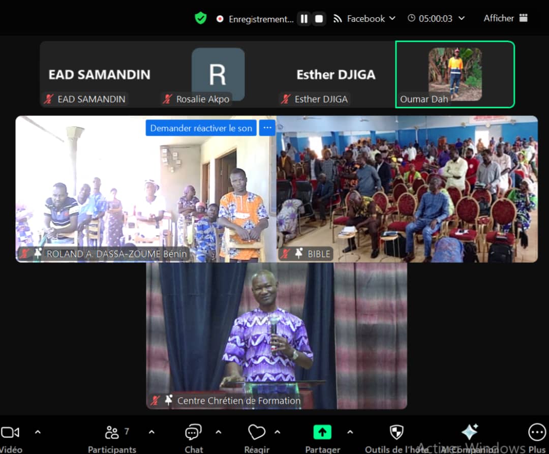Screen dimensions: 549x454
Task: Expand the meeting timer dropdown
Action: click(x=461, y=18)
